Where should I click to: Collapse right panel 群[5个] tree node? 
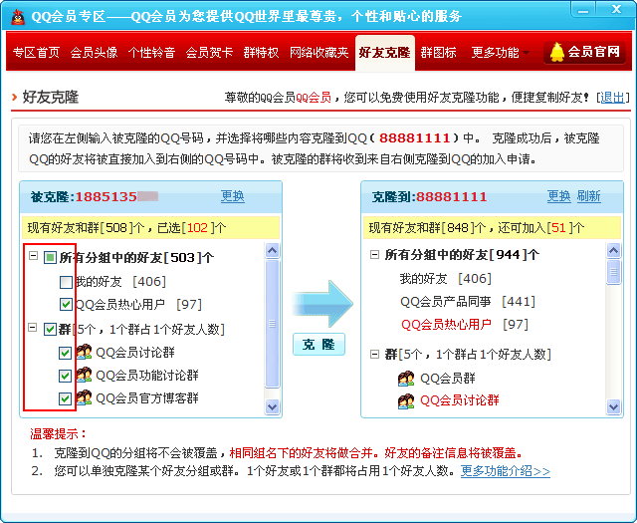(374, 355)
